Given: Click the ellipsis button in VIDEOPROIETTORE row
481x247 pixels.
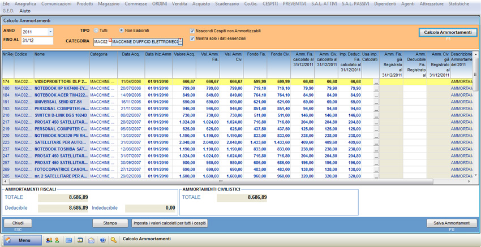Looking at the screenshot, I should coord(376,83).
